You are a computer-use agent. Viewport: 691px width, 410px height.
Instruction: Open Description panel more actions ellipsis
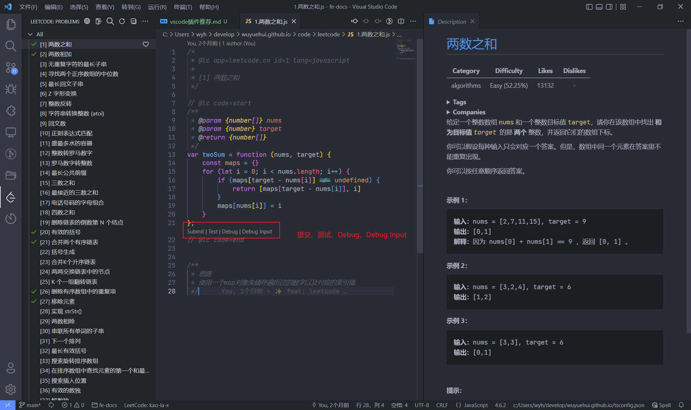[x=681, y=21]
